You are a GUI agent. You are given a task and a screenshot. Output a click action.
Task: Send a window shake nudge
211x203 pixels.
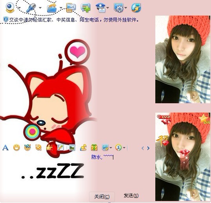[38, 147]
